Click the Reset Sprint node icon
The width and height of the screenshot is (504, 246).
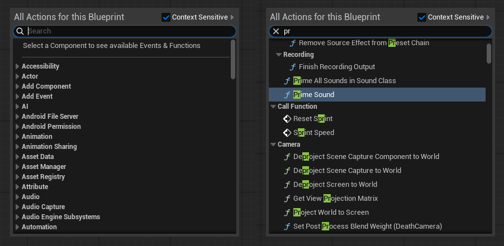[x=287, y=119]
